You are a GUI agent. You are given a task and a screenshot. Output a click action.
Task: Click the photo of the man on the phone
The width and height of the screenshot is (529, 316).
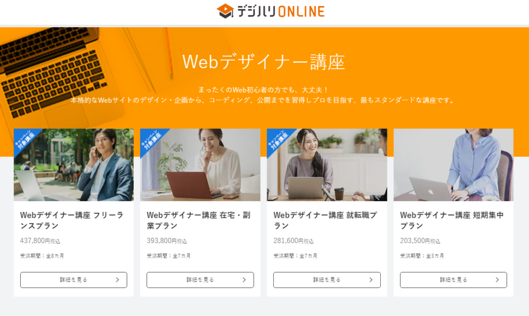coord(73,165)
